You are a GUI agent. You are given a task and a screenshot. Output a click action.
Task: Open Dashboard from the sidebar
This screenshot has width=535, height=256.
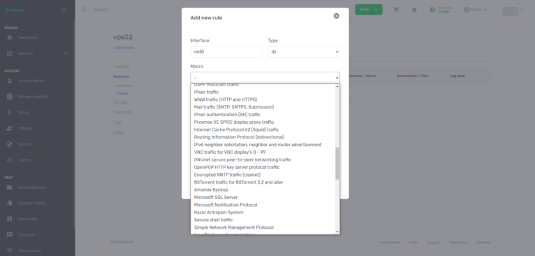27,38
